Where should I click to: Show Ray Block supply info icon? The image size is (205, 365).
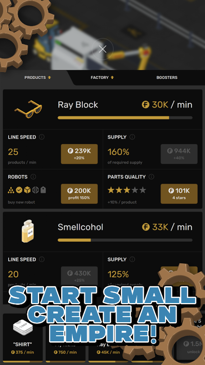pos(132,137)
